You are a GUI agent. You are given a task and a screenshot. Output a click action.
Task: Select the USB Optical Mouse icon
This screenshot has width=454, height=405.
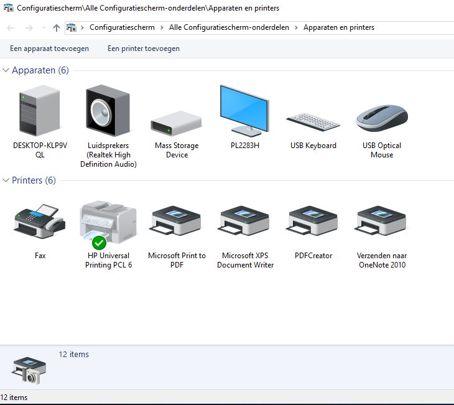click(x=382, y=118)
